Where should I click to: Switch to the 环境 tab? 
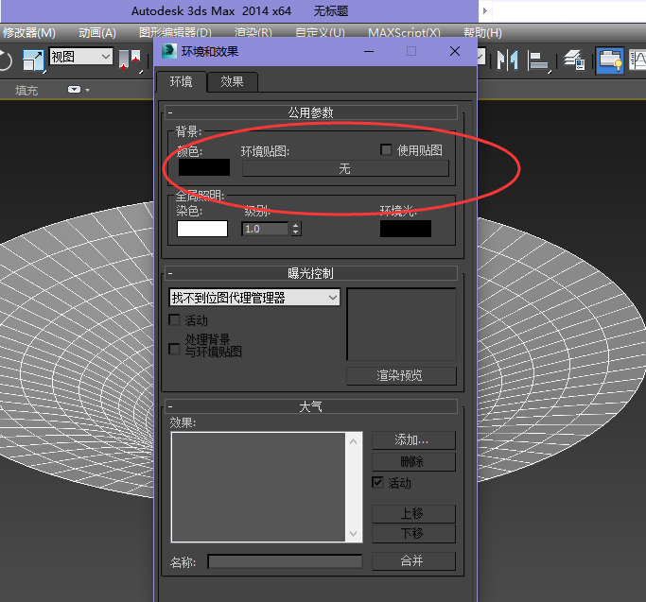click(x=182, y=81)
